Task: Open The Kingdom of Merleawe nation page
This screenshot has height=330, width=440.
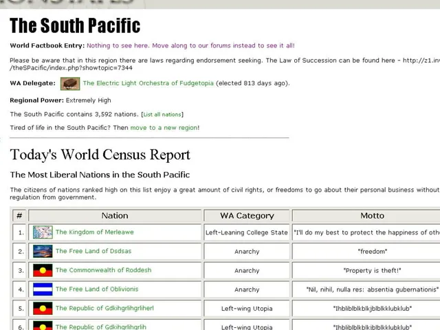Action: pos(95,232)
